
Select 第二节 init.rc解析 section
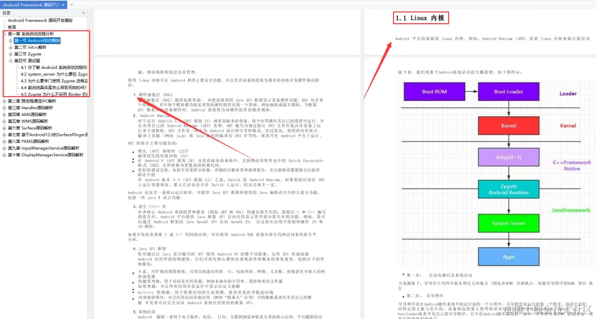[x=30, y=47]
